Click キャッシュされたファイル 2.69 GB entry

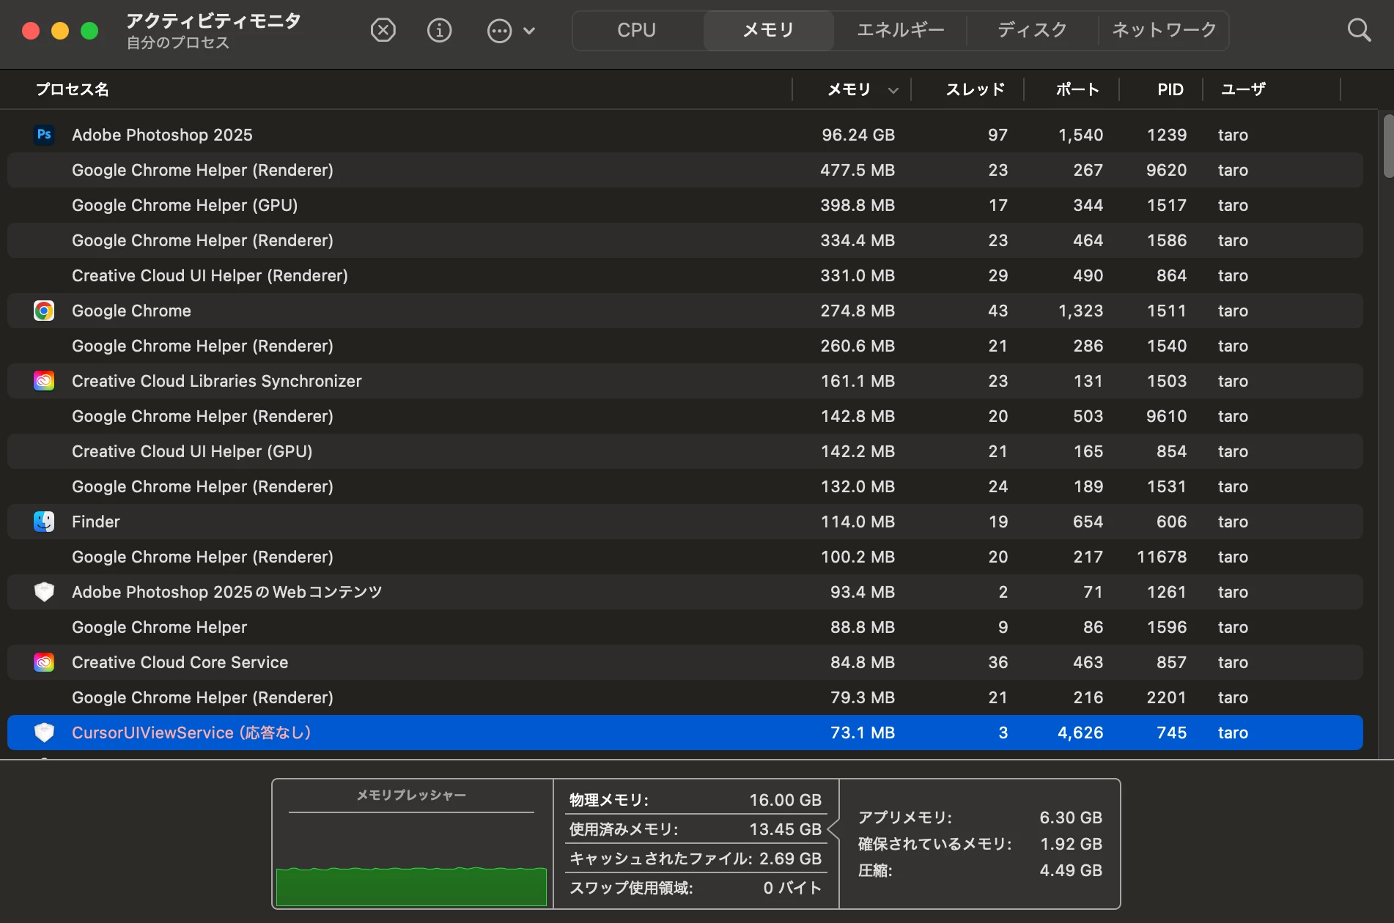(696, 859)
